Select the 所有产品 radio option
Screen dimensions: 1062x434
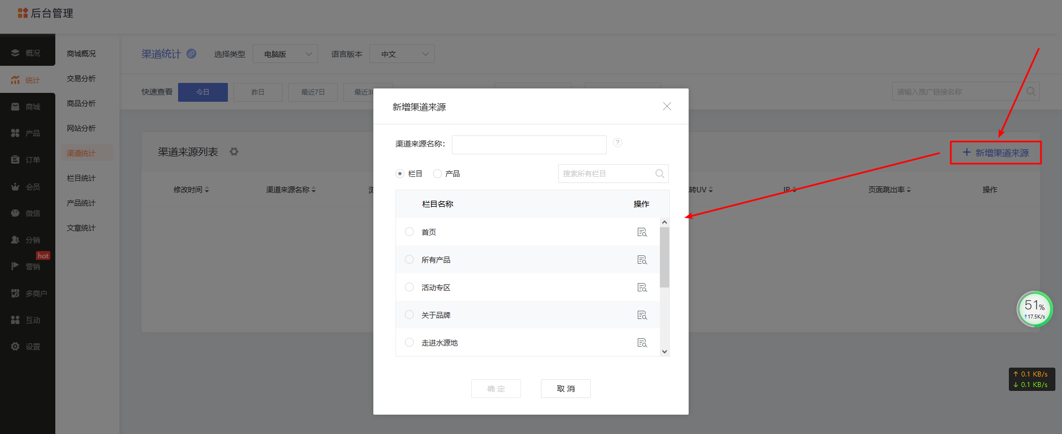[409, 259]
